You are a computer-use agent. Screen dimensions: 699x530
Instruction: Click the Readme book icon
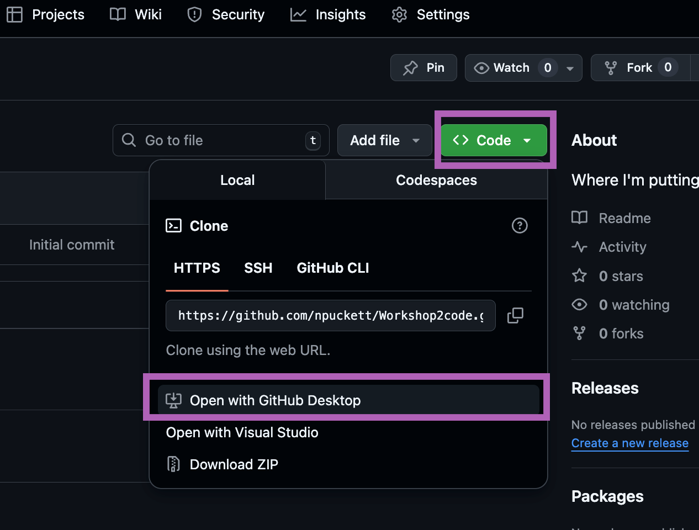(x=579, y=218)
